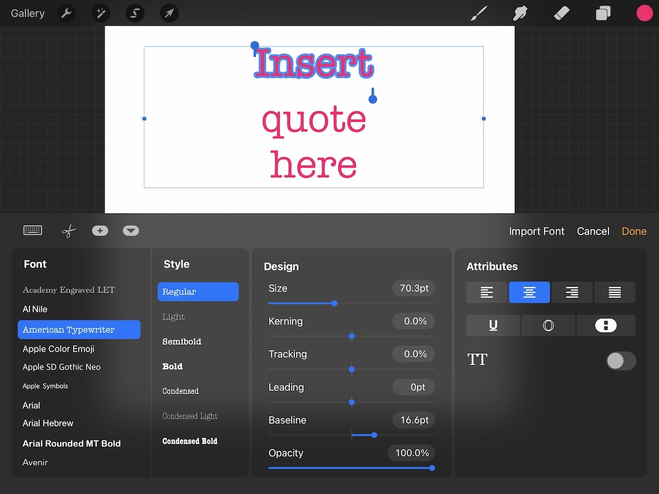
Task: Cut text with the scissors icon
Action: pos(68,231)
